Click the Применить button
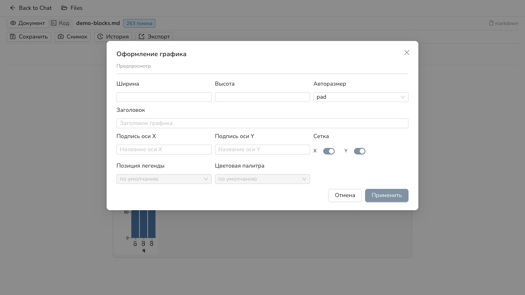 tap(387, 195)
